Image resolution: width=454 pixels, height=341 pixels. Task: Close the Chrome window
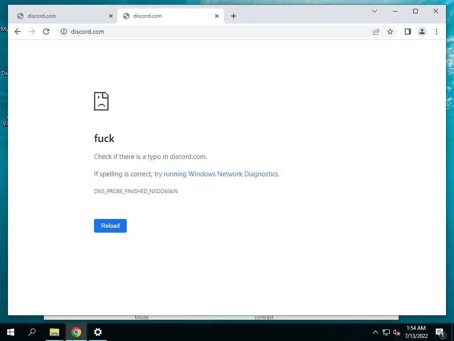(436, 11)
